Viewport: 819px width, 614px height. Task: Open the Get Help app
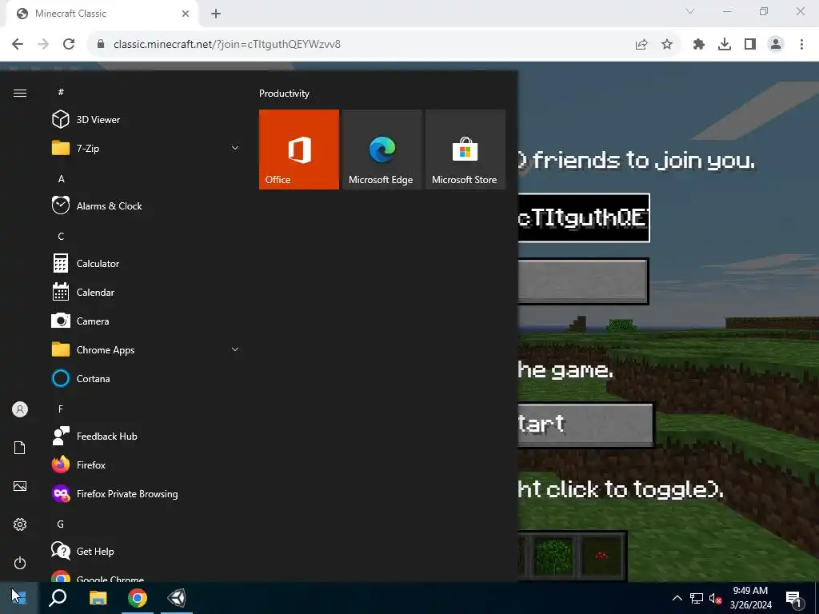pyautogui.click(x=146, y=552)
